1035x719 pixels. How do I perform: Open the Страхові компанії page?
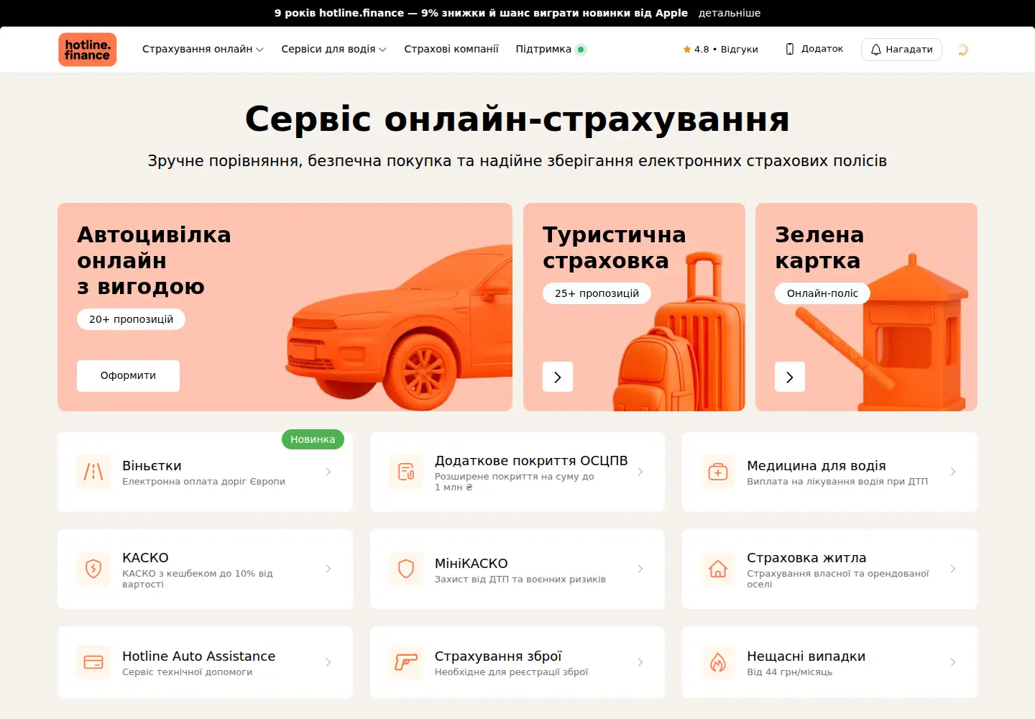tap(451, 50)
